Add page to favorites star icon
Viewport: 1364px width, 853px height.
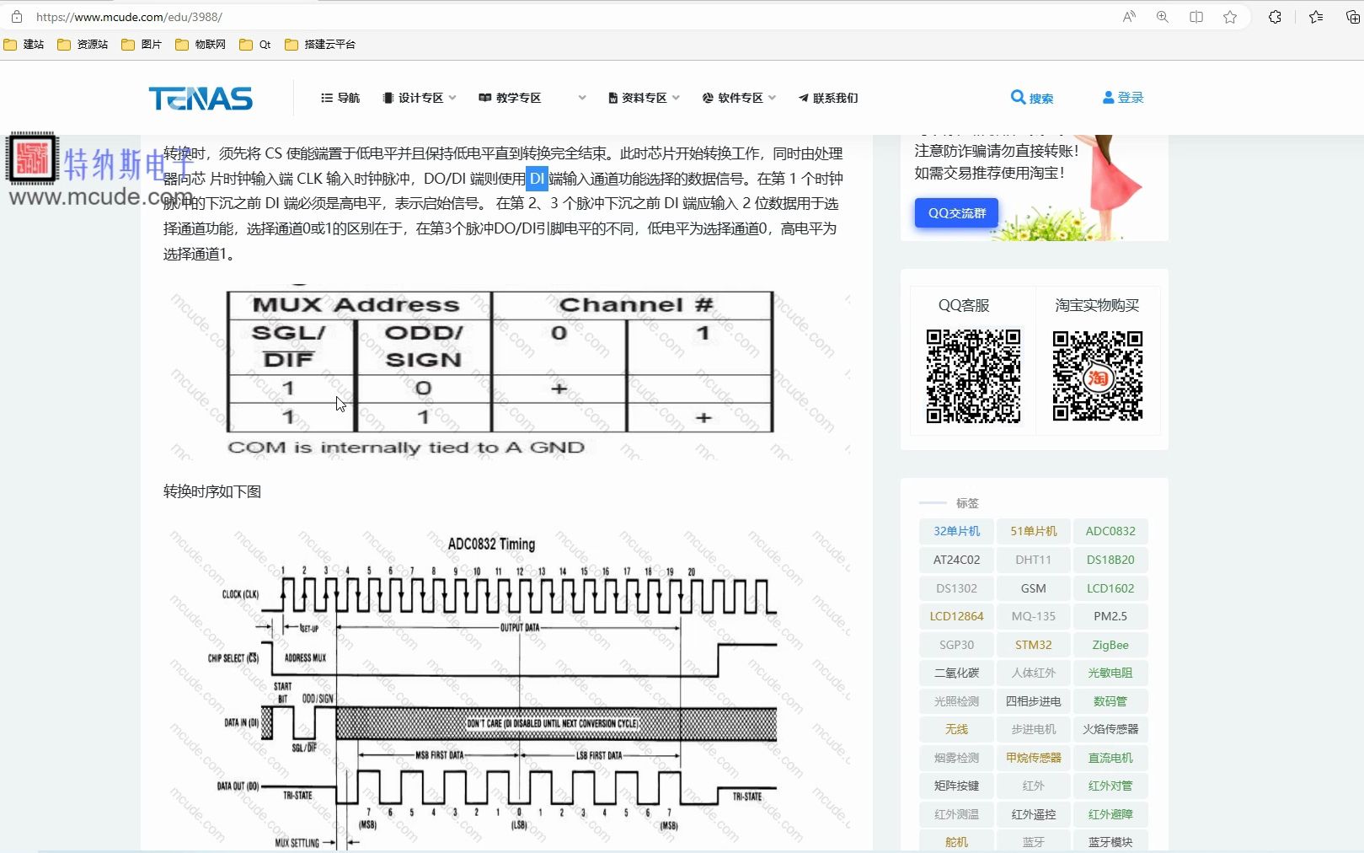pyautogui.click(x=1230, y=17)
